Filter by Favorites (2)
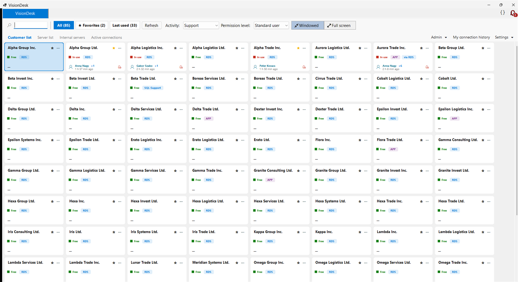Screen dimensions: 518x282 (x=91, y=25)
